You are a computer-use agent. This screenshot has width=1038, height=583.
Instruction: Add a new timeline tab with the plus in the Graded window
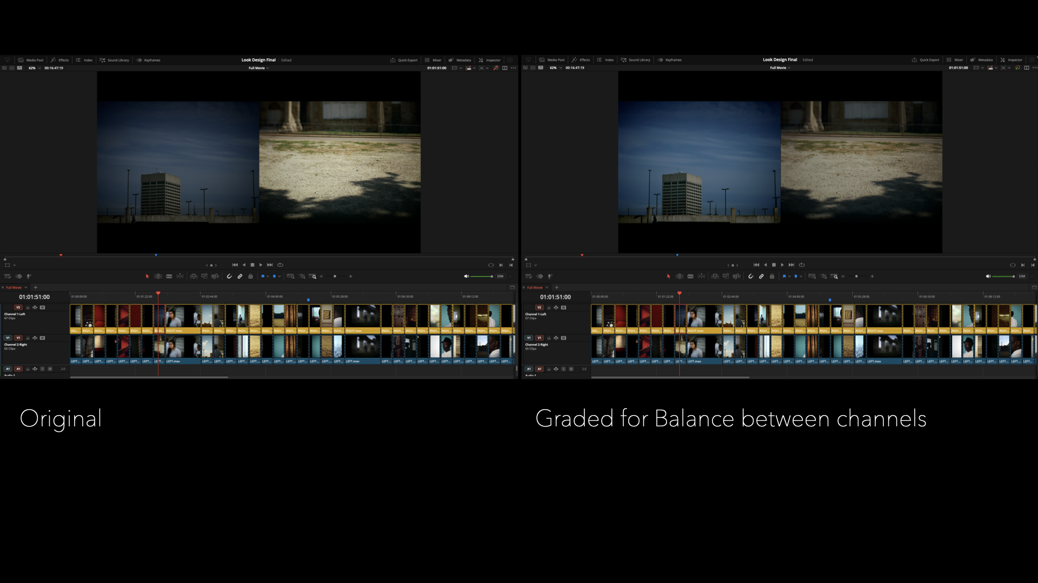click(x=557, y=288)
